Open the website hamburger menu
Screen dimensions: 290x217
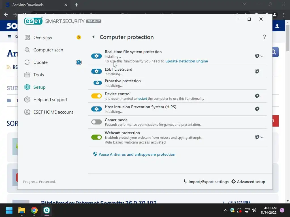point(9,37)
